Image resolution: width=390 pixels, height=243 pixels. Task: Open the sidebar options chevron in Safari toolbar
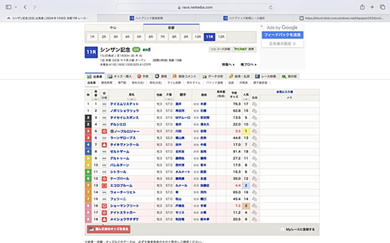16,7
